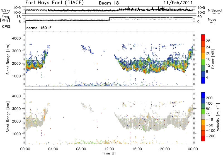Click the '20:00' time tick label
The width and height of the screenshot is (223, 155).
coord(165,149)
